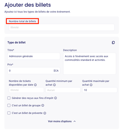View info about billet de groupe

43,105
